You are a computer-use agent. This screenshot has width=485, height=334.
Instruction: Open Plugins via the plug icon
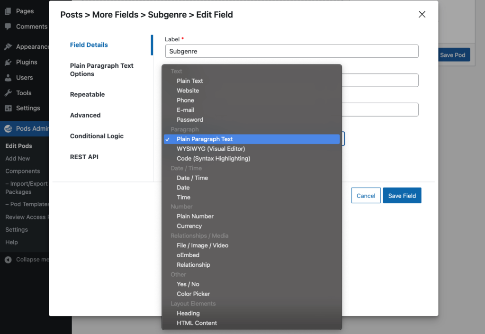pos(7,62)
